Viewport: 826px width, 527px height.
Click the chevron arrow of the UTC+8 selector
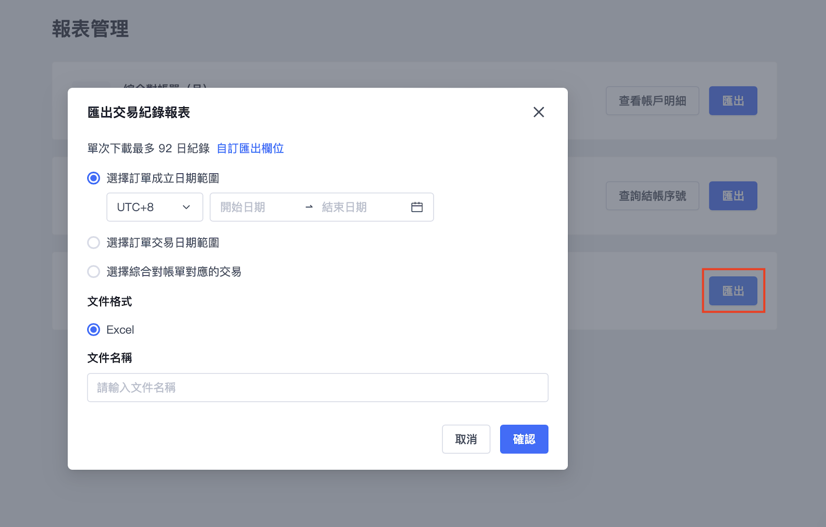tap(186, 207)
